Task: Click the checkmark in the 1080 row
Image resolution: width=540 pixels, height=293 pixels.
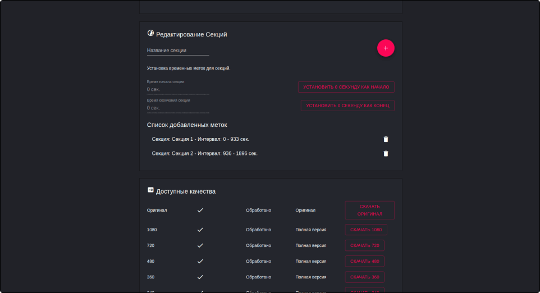Action: pyautogui.click(x=200, y=230)
